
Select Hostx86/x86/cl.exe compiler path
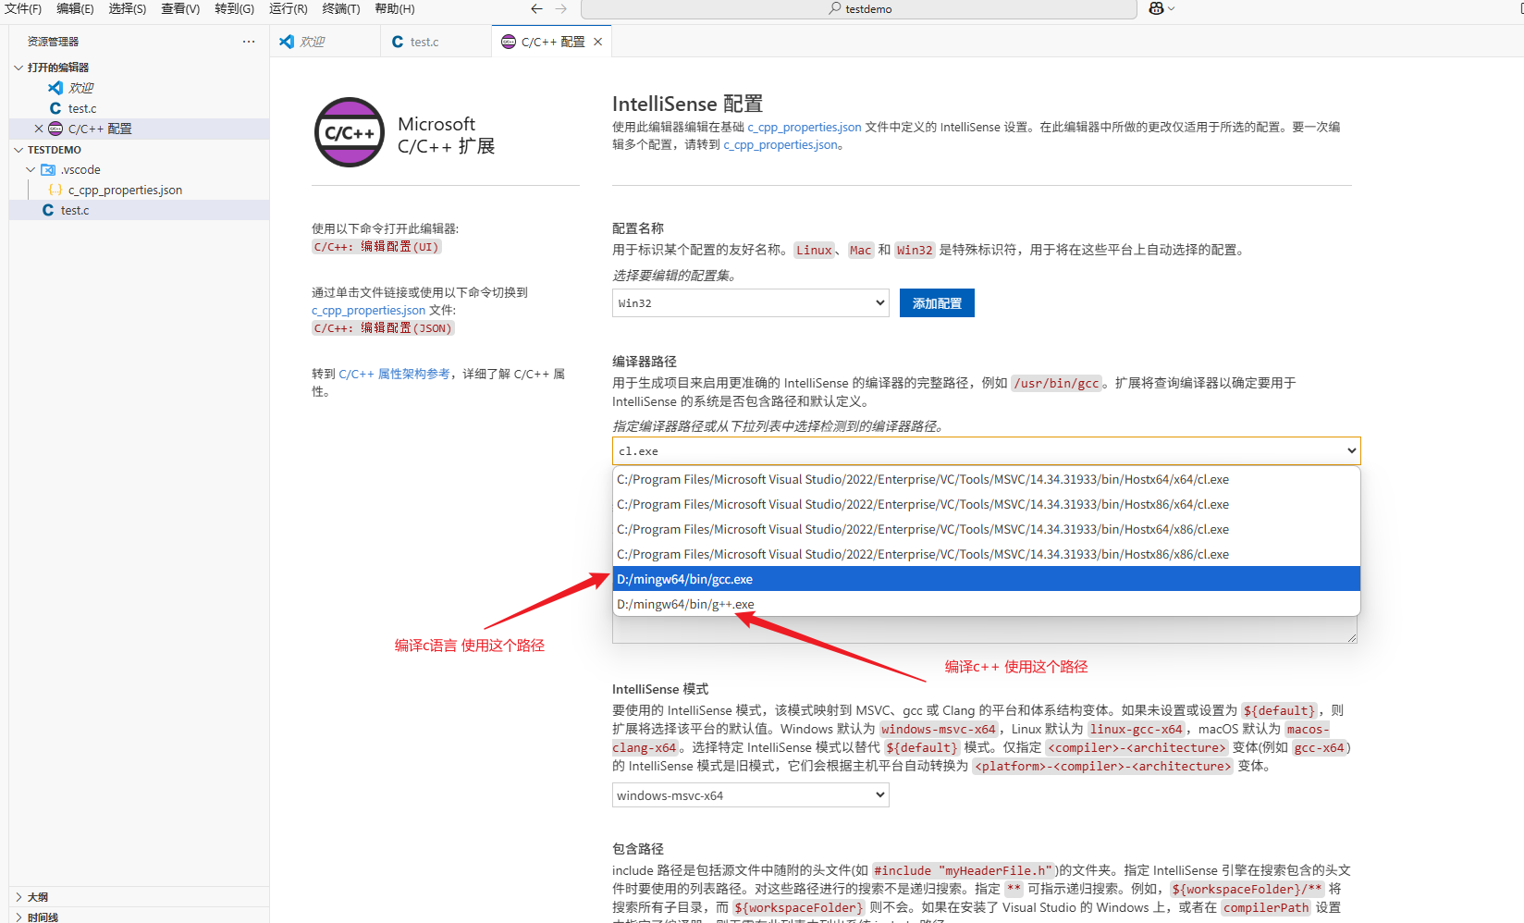click(x=986, y=554)
